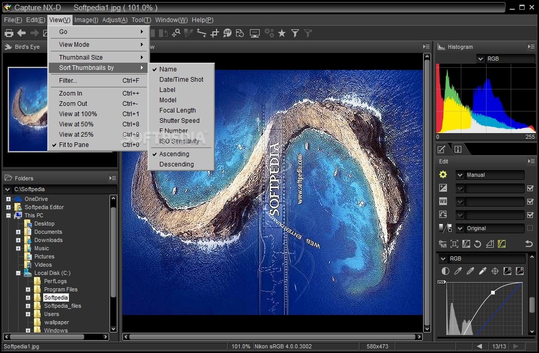
Task: Uncheck the white balance checkbox
Action: point(530,201)
